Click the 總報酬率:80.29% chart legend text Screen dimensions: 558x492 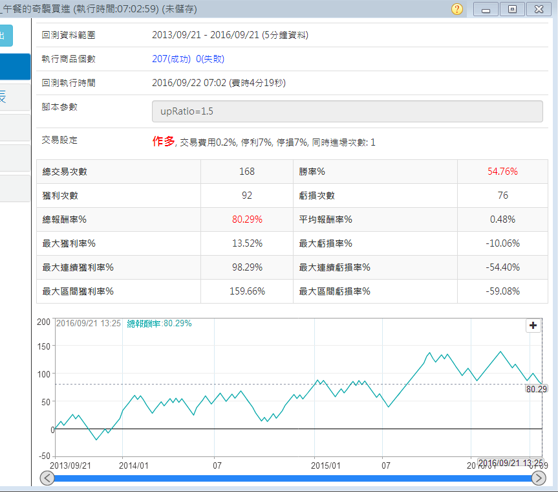[159, 323]
